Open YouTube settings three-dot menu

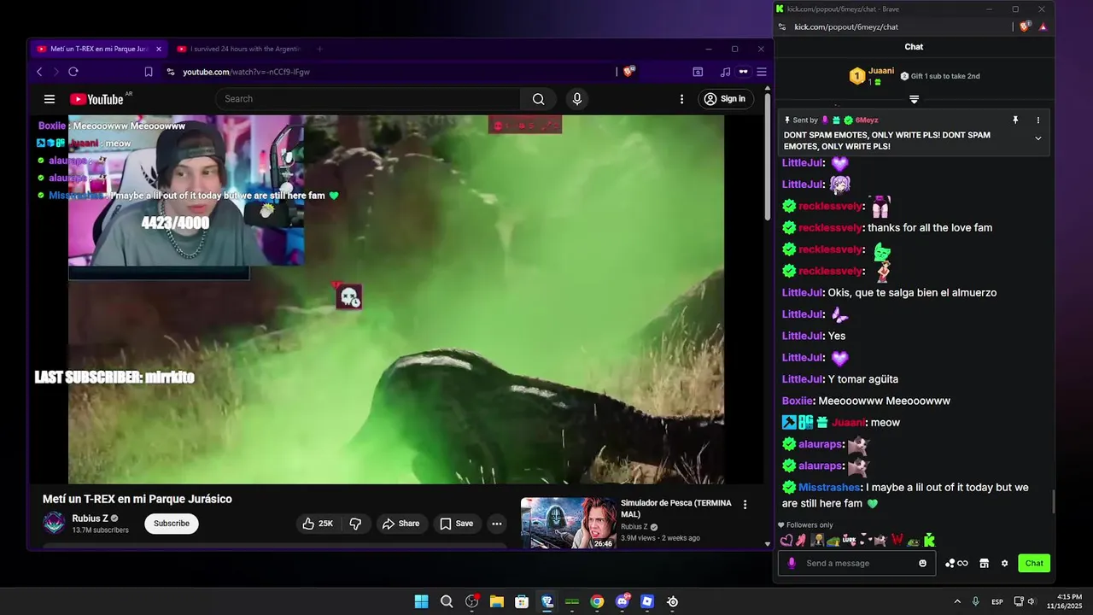[681, 99]
